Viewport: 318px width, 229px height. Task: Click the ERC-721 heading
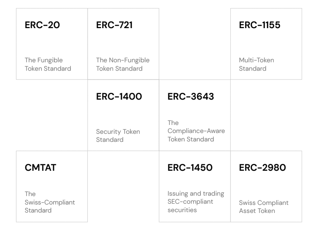click(x=114, y=25)
